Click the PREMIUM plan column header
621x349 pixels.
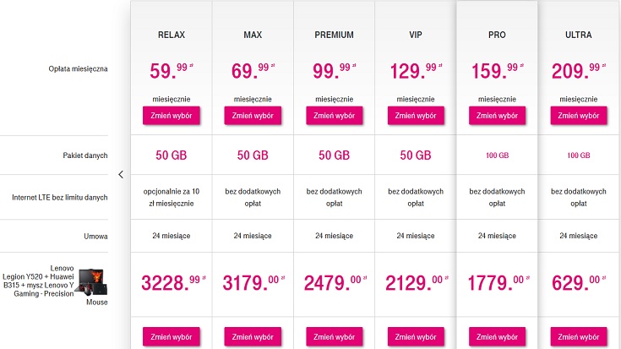[x=334, y=35]
